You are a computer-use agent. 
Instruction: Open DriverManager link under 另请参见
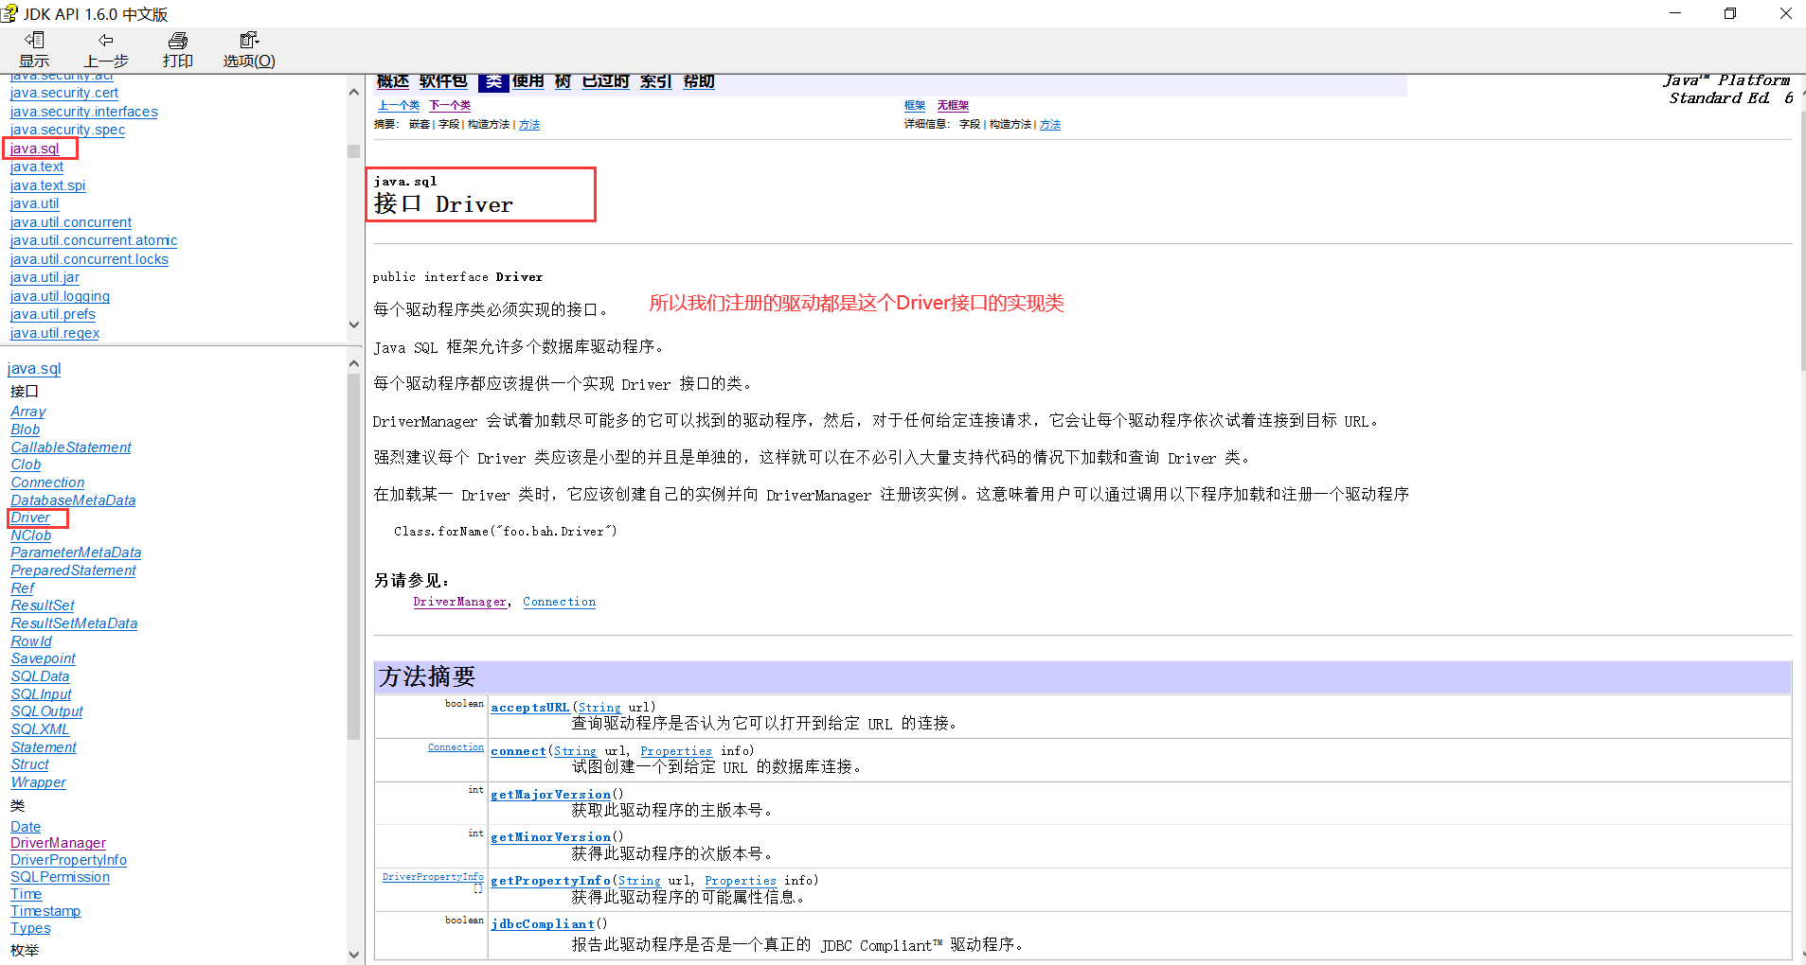(459, 602)
